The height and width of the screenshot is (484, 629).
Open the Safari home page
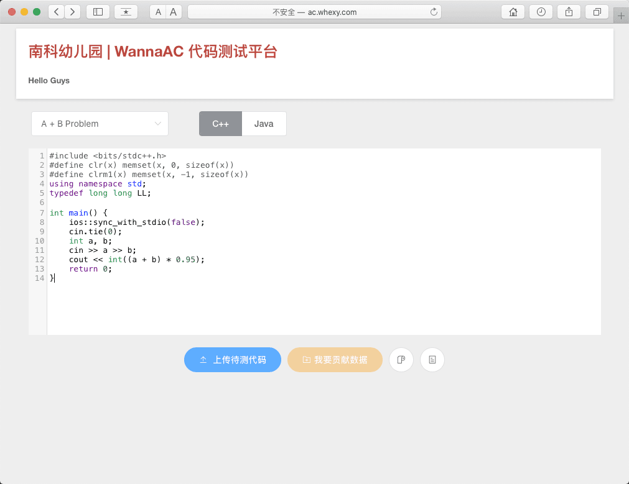coord(513,12)
